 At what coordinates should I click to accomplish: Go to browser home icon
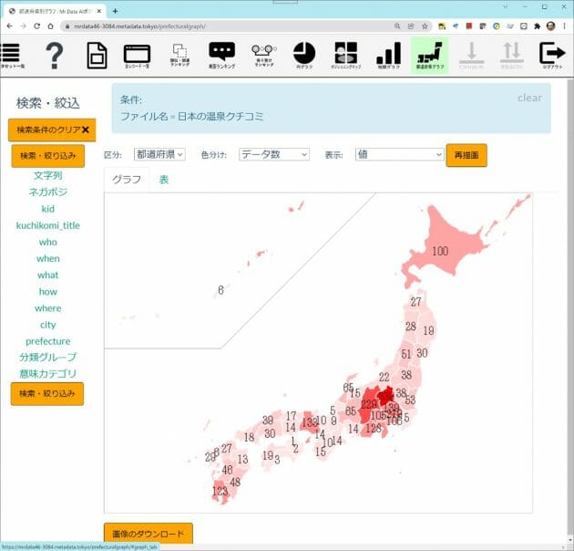coord(50,26)
